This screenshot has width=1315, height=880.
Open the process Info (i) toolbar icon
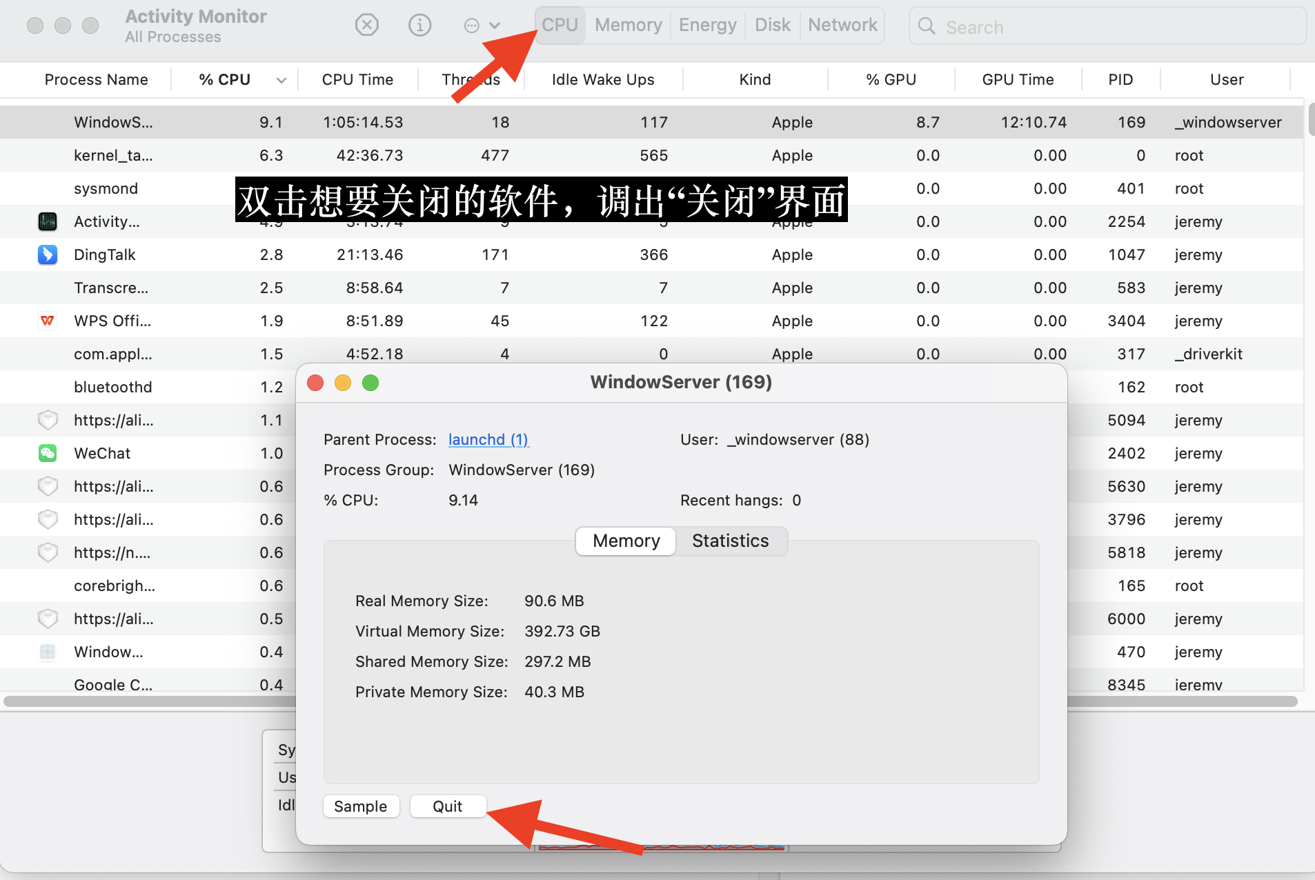tap(419, 26)
